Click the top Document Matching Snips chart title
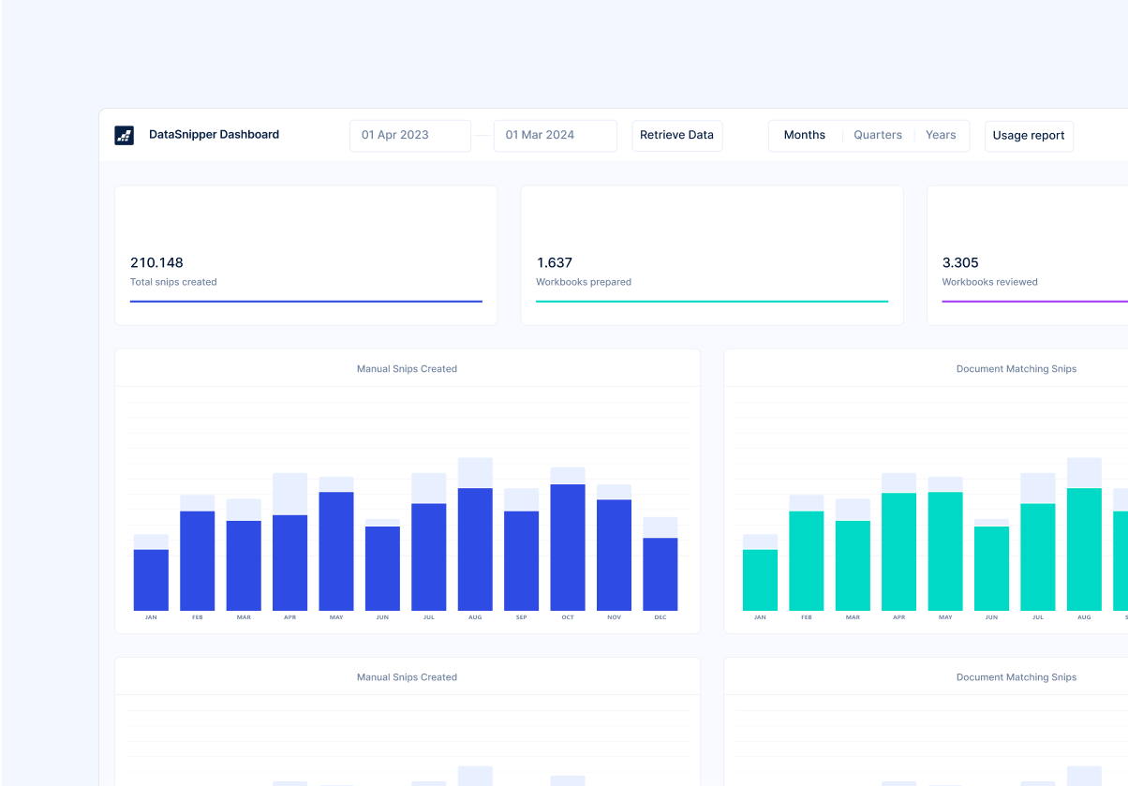1128x786 pixels. [1017, 369]
